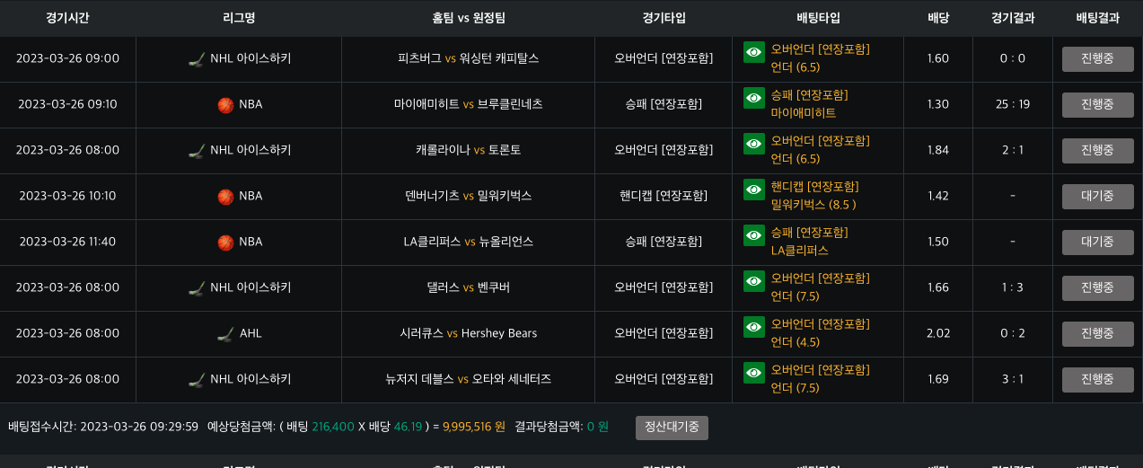1143x468 pixels.
Task: Click the hockey icon for Dallas vs Vancouver
Action: pos(197,288)
